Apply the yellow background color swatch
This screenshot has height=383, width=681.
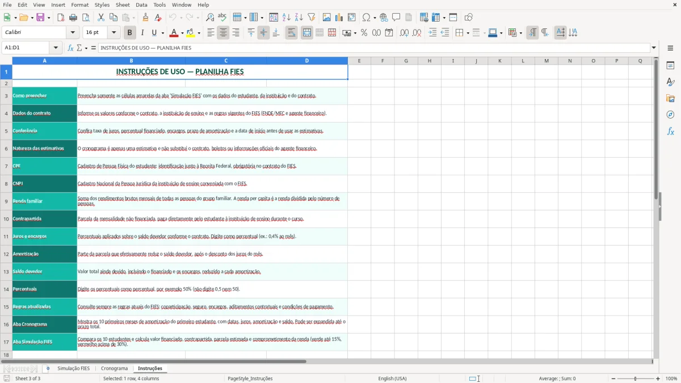pyautogui.click(x=191, y=33)
